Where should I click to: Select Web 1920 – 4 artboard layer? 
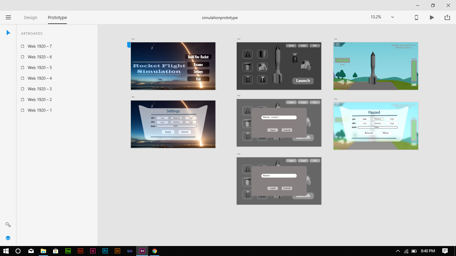click(39, 78)
